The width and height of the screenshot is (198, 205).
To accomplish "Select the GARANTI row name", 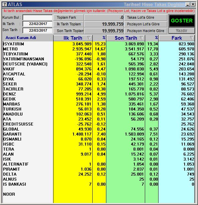I will click(x=12, y=134).
